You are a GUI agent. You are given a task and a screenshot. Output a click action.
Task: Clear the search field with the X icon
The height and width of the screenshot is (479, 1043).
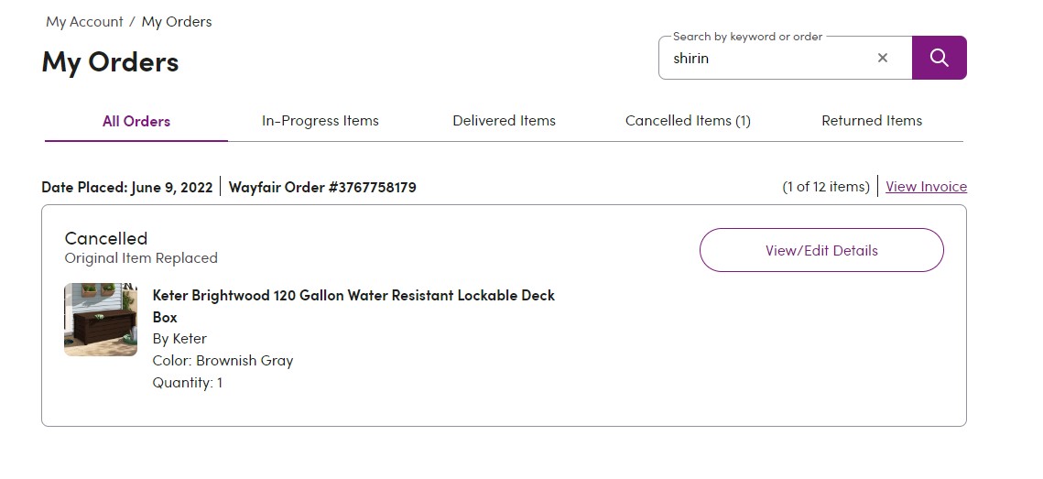[883, 58]
